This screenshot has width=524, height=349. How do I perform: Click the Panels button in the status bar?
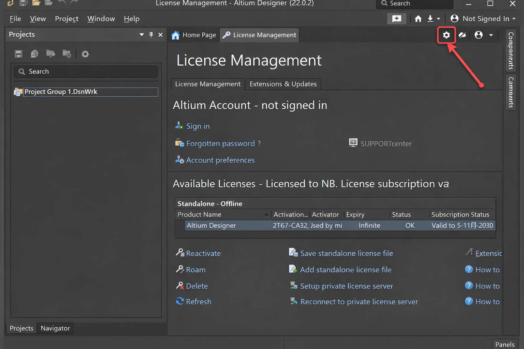(505, 344)
